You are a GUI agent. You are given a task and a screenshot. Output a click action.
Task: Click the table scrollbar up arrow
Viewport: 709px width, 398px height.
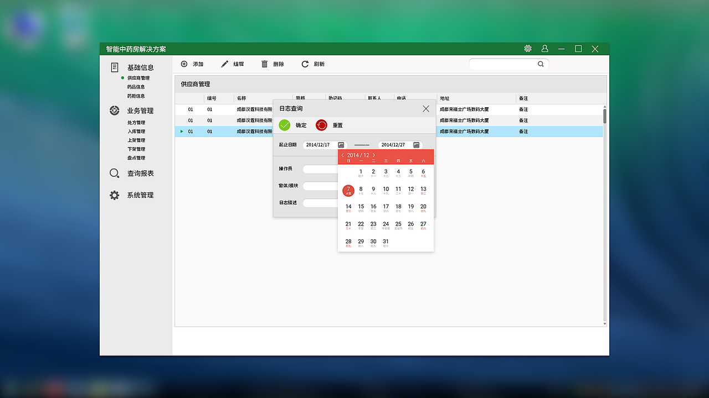click(x=605, y=107)
